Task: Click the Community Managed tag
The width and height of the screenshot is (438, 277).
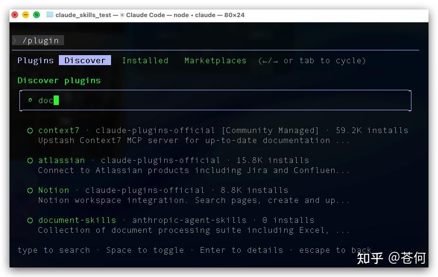Action: coord(270,130)
